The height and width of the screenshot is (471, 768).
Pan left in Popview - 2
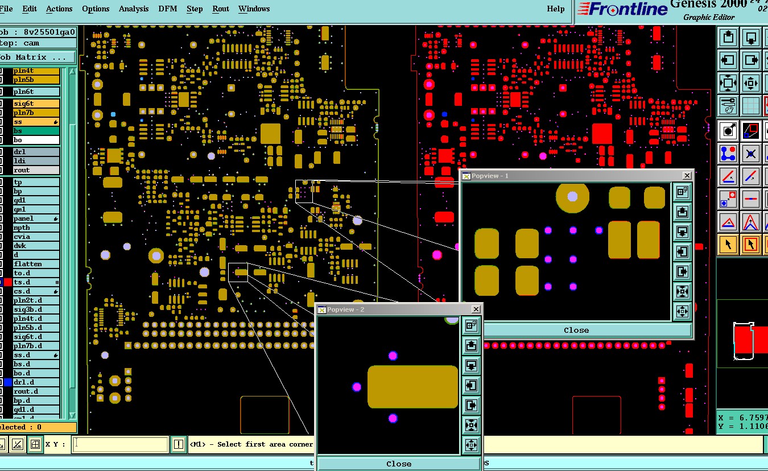pos(471,385)
